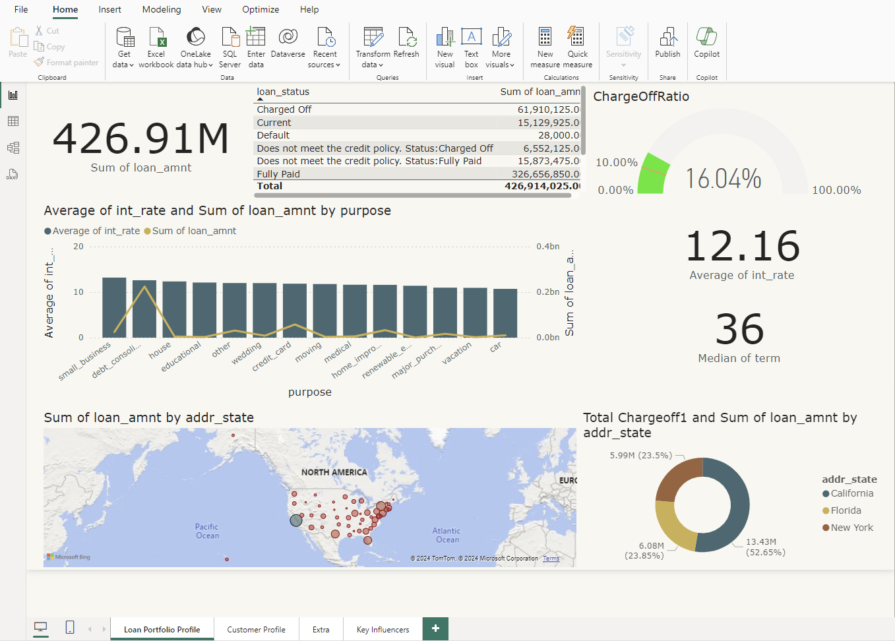
Task: Launch Copilot pane
Action: pos(706,44)
